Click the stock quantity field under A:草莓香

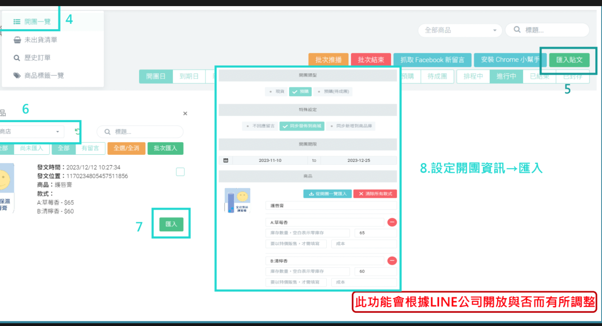(x=308, y=233)
